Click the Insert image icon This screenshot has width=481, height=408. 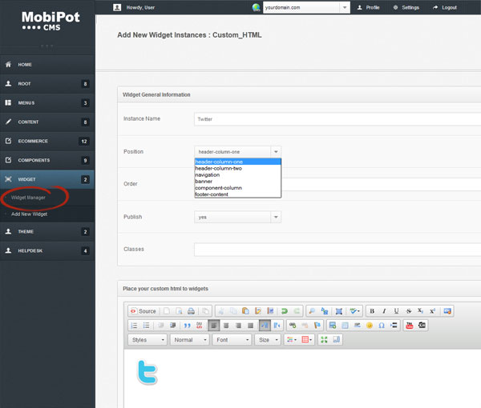(x=333, y=326)
